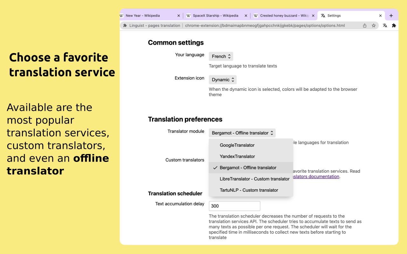Open the Your language French dropdown
The width and height of the screenshot is (407, 254).
[x=221, y=56]
